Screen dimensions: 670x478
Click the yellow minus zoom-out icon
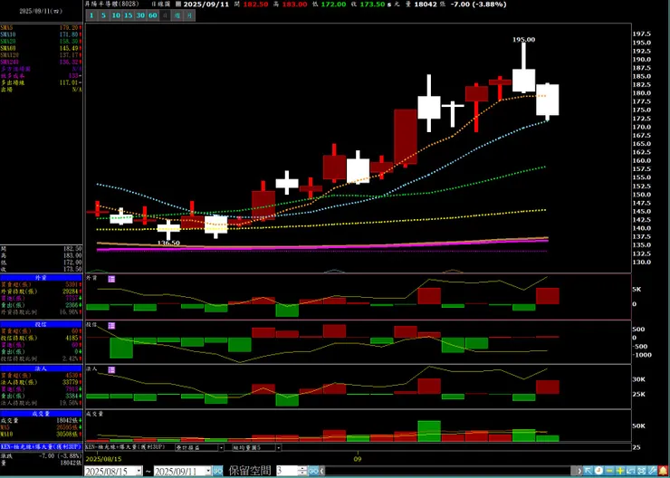609,471
